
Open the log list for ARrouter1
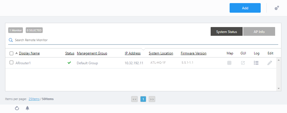(x=256, y=63)
